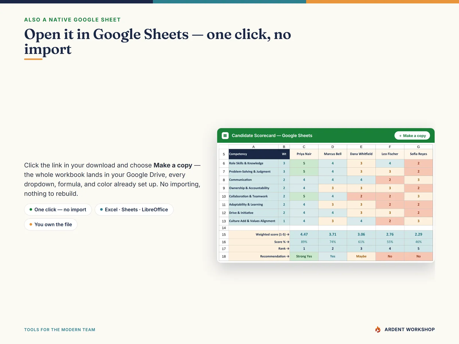Click the weighted score 4.47 cell
This screenshot has width=459, height=344.
(304, 234)
